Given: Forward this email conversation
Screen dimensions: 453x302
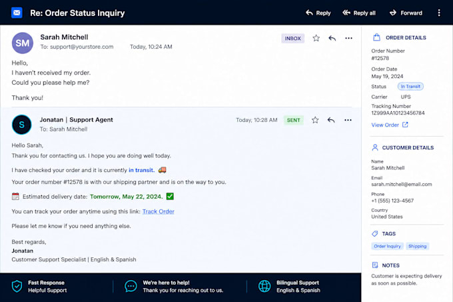Looking at the screenshot, I should [x=406, y=13].
